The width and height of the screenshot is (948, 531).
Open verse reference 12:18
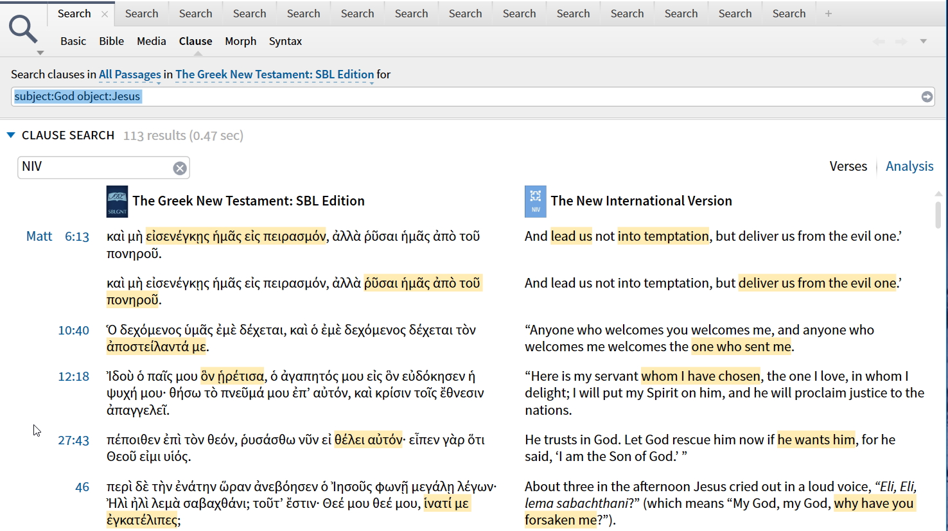[74, 377]
